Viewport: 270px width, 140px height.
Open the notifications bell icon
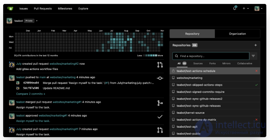(x=235, y=8)
